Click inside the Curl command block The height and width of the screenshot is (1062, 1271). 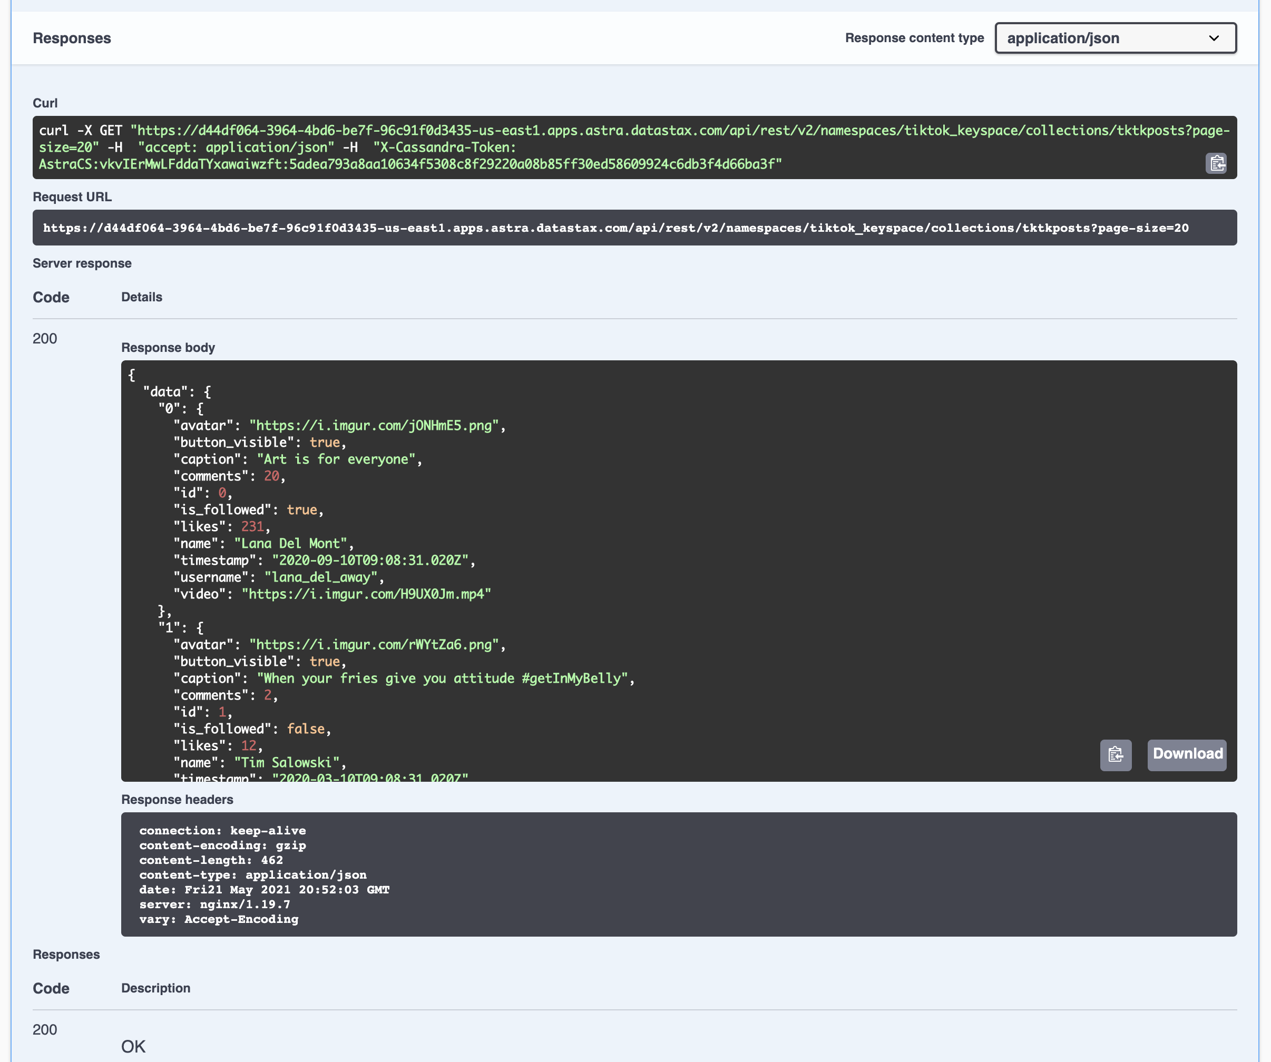[x=634, y=147]
